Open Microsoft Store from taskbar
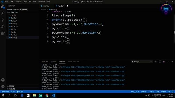175x98 pixels. [28, 96]
